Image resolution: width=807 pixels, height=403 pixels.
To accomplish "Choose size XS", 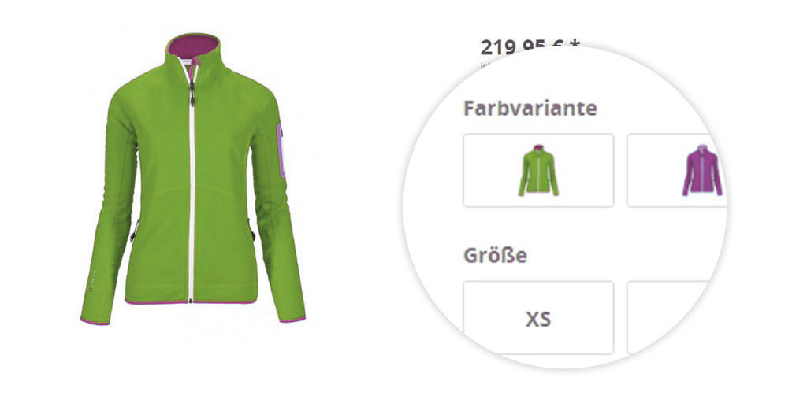I will (538, 317).
